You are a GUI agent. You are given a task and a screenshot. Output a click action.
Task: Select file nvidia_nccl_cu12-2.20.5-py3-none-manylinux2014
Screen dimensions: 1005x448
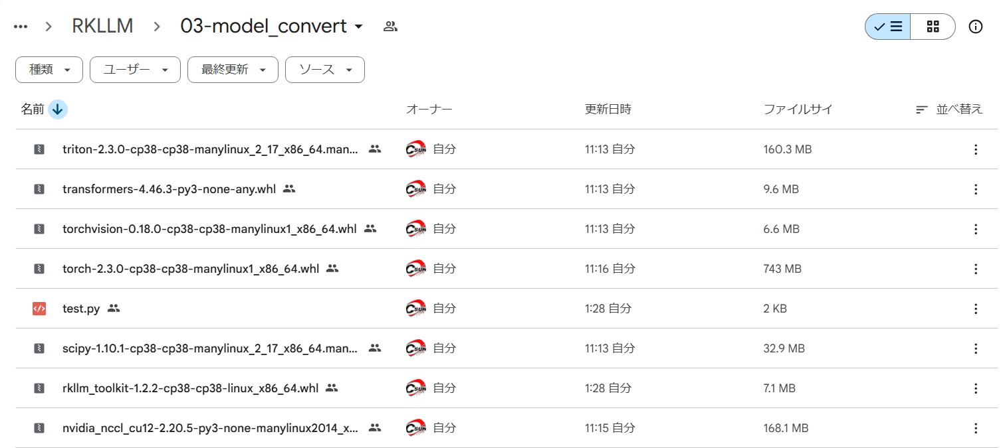pyautogui.click(x=210, y=428)
